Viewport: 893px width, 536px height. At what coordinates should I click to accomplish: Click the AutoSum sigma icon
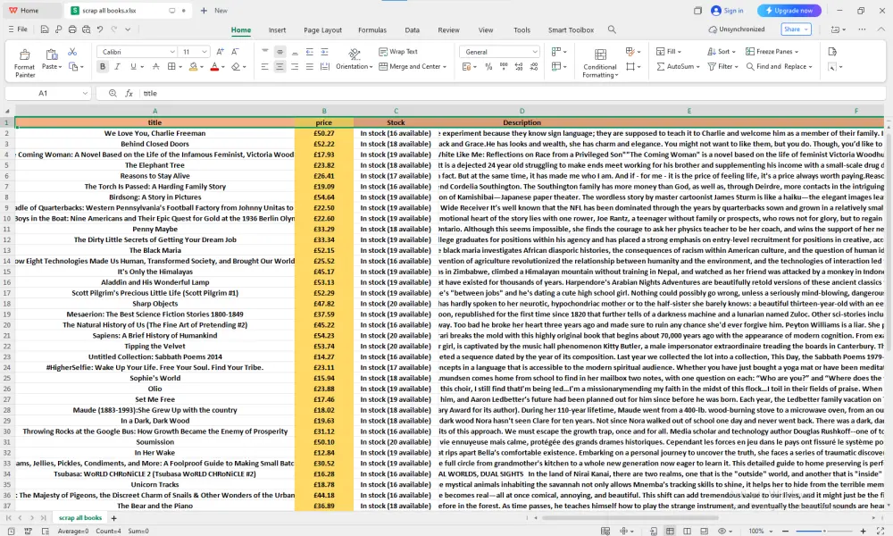pos(660,66)
